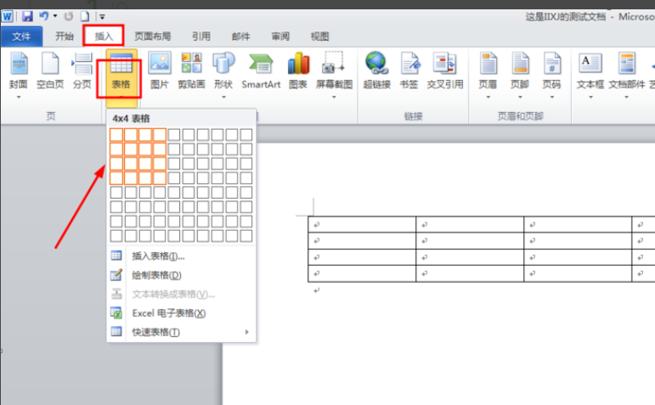Click the Undo icon
Screen dimensions: 655x405
click(x=43, y=16)
